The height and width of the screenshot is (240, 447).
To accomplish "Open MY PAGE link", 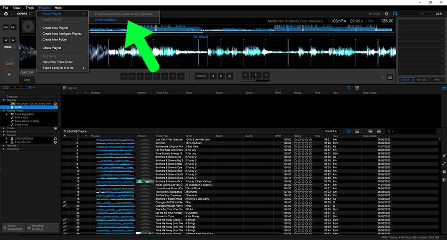I will coord(374,14).
